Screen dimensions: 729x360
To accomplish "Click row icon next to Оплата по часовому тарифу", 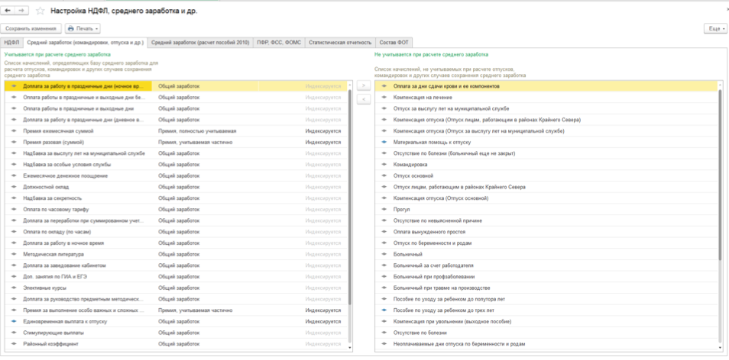I will coord(14,210).
